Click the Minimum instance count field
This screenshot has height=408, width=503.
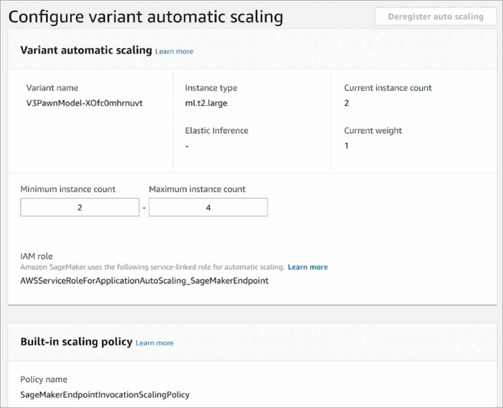(79, 207)
